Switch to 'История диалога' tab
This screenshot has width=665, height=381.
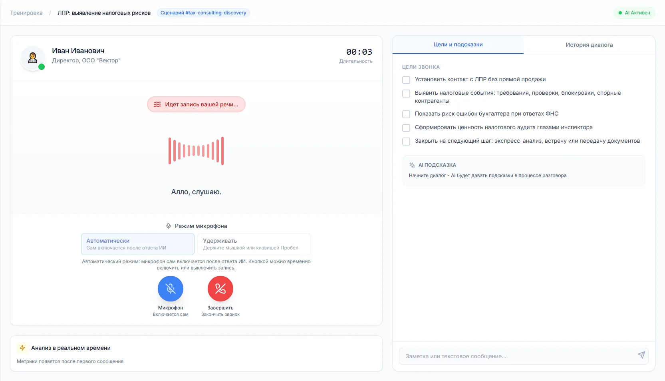(x=589, y=45)
